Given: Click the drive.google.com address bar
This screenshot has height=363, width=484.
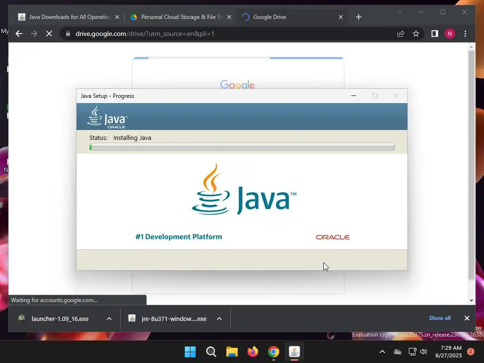Looking at the screenshot, I should tap(228, 34).
